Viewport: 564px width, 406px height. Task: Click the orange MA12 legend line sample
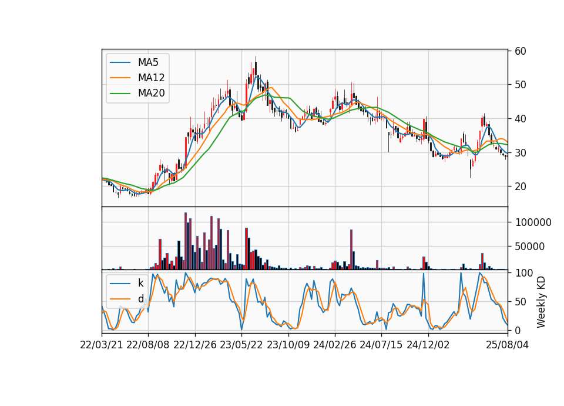pyautogui.click(x=120, y=78)
